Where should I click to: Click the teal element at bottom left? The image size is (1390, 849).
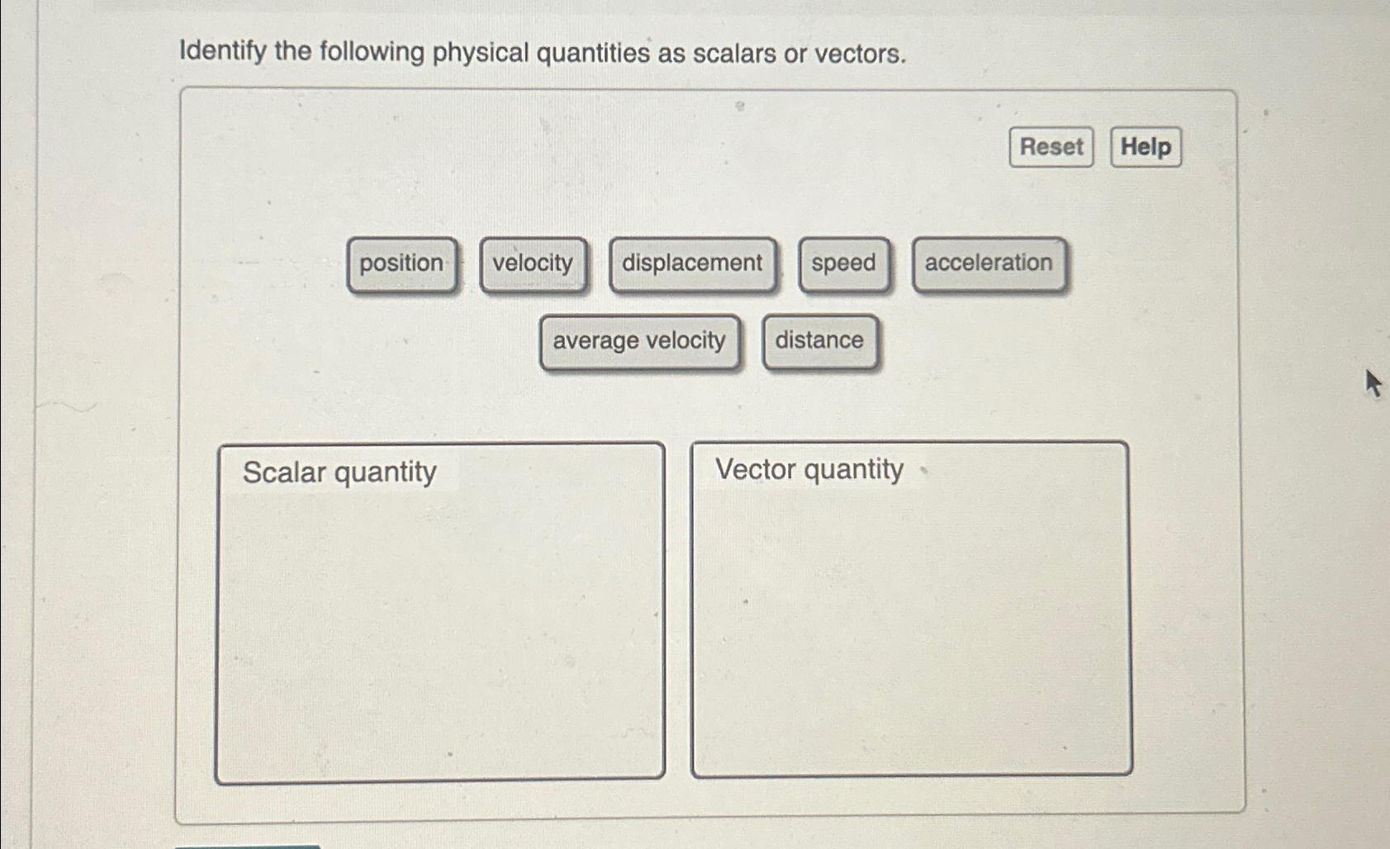(248, 846)
